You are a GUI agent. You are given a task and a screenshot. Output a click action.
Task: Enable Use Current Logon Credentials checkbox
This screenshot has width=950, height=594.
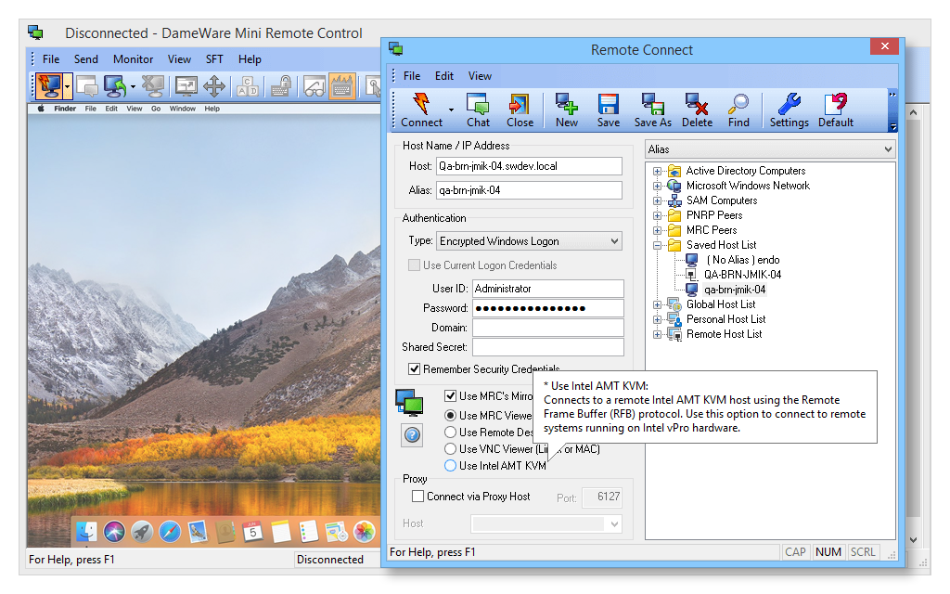tap(415, 265)
